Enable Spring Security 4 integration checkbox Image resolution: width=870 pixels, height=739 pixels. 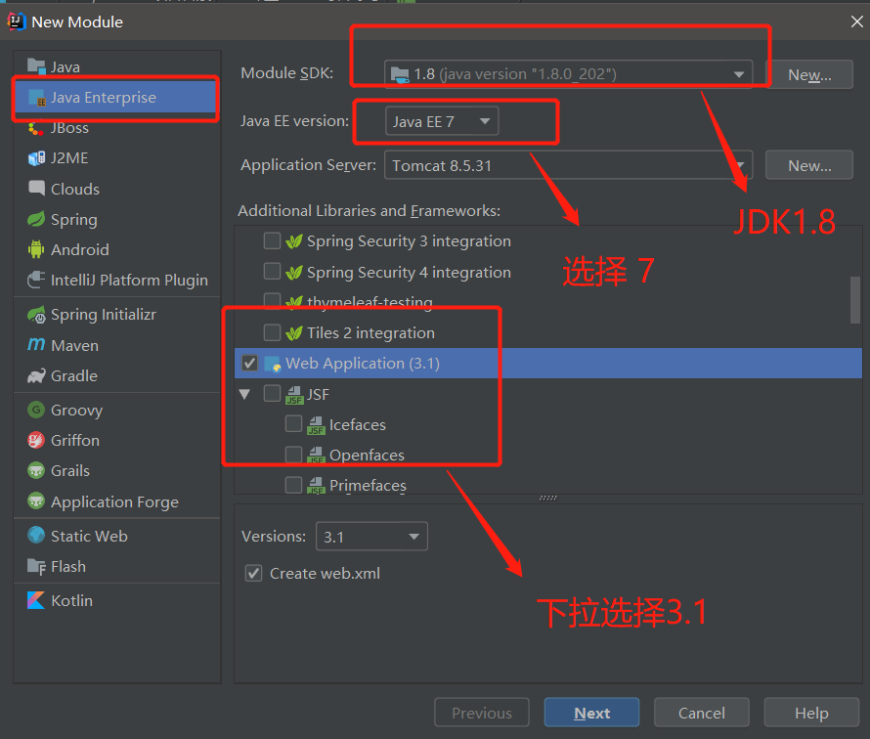pos(272,272)
